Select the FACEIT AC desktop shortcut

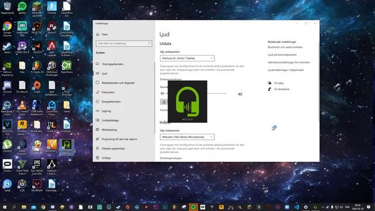[37, 28]
